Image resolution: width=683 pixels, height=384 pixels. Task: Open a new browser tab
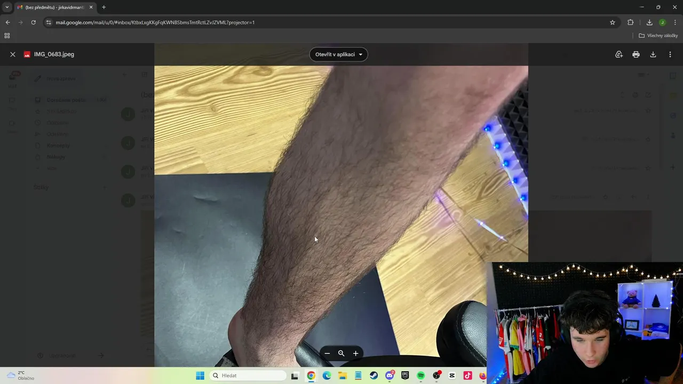tap(104, 7)
